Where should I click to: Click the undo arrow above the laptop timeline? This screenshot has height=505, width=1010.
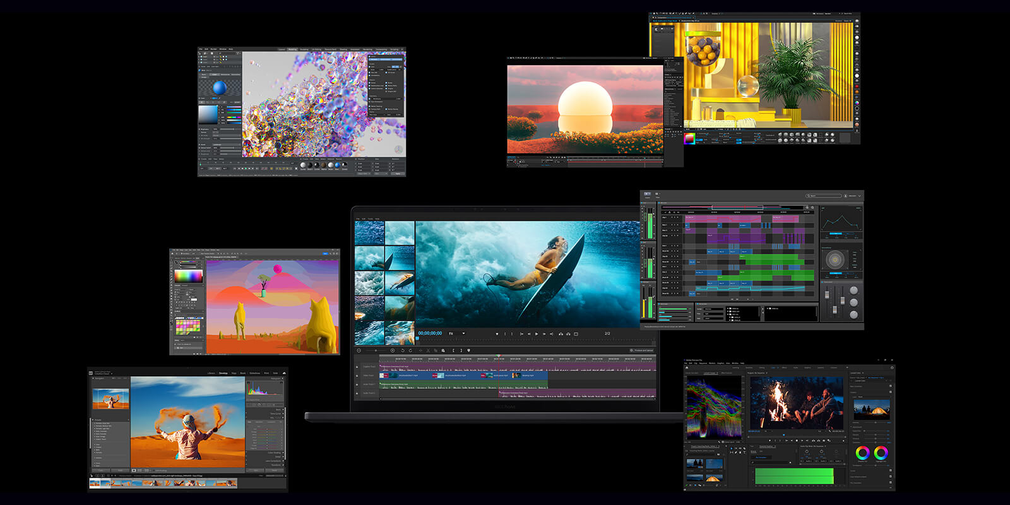pos(403,350)
